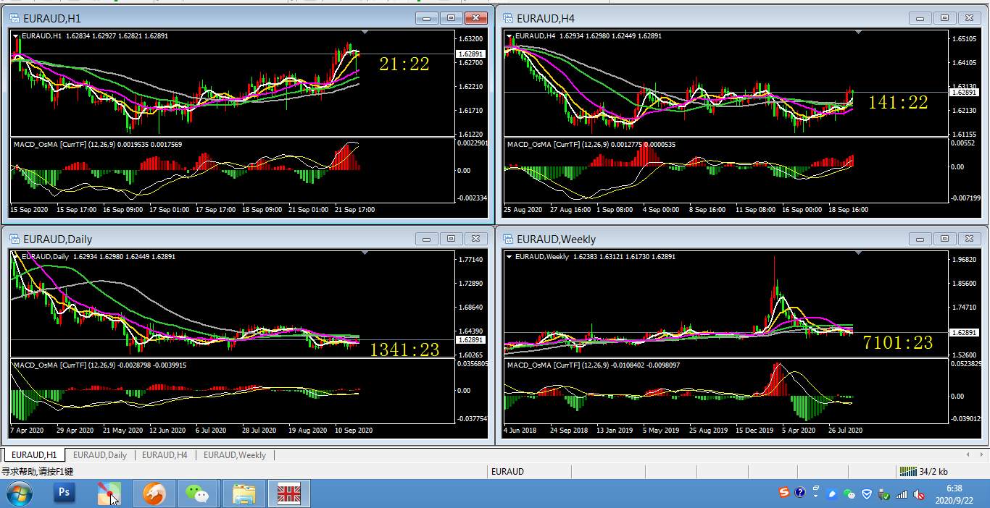Image resolution: width=990 pixels, height=508 pixels.
Task: Click the network signal tray icon
Action: point(902,494)
